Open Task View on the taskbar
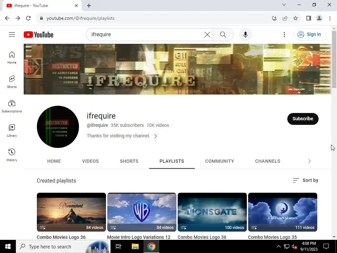 118,246
